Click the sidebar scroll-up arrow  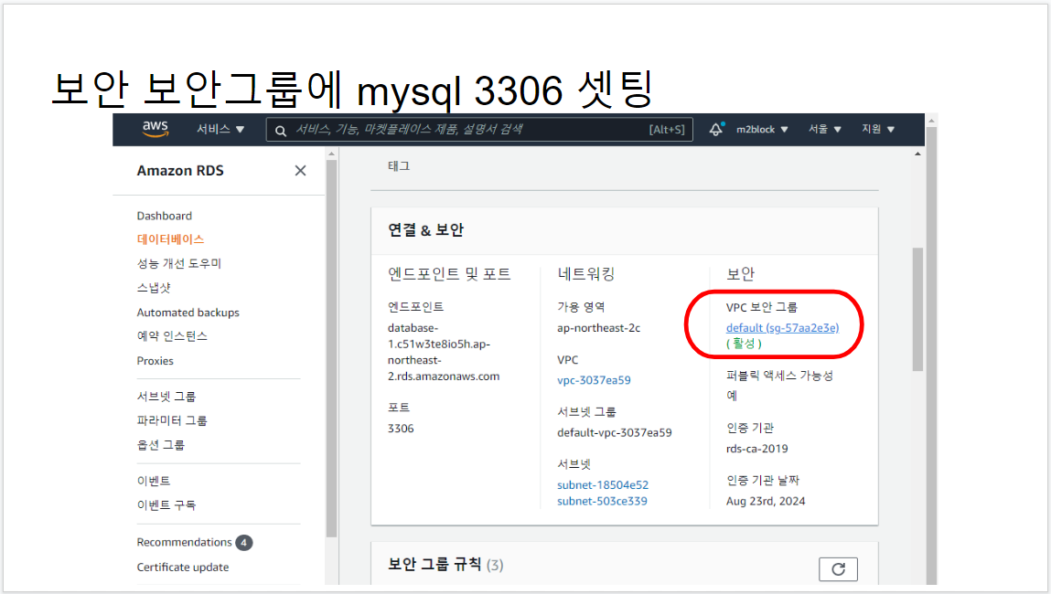click(x=331, y=154)
